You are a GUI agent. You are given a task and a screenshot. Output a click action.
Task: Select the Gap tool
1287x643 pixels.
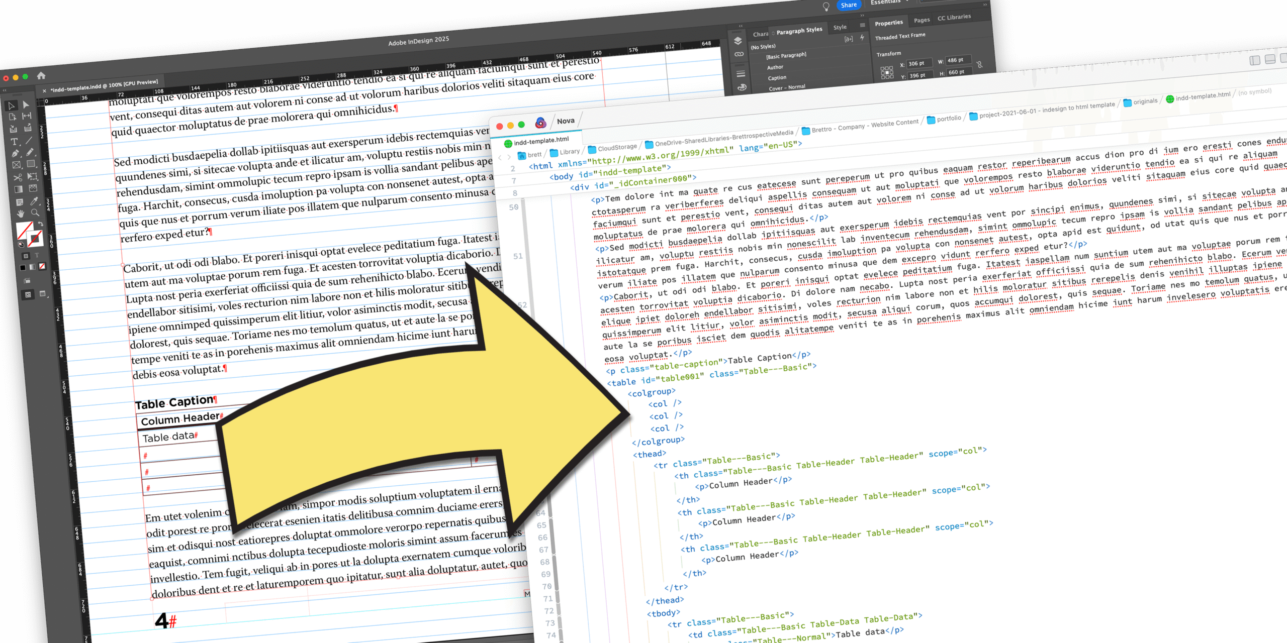(27, 116)
